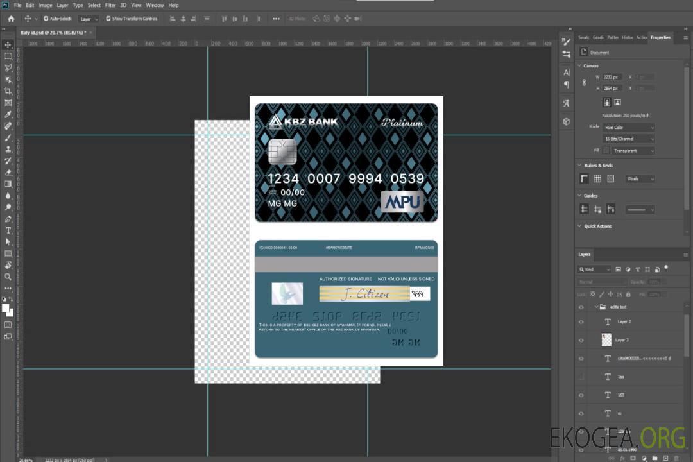The height and width of the screenshot is (462, 693).
Task: Toggle Show Transform Controls checkbox
Action: coord(108,19)
